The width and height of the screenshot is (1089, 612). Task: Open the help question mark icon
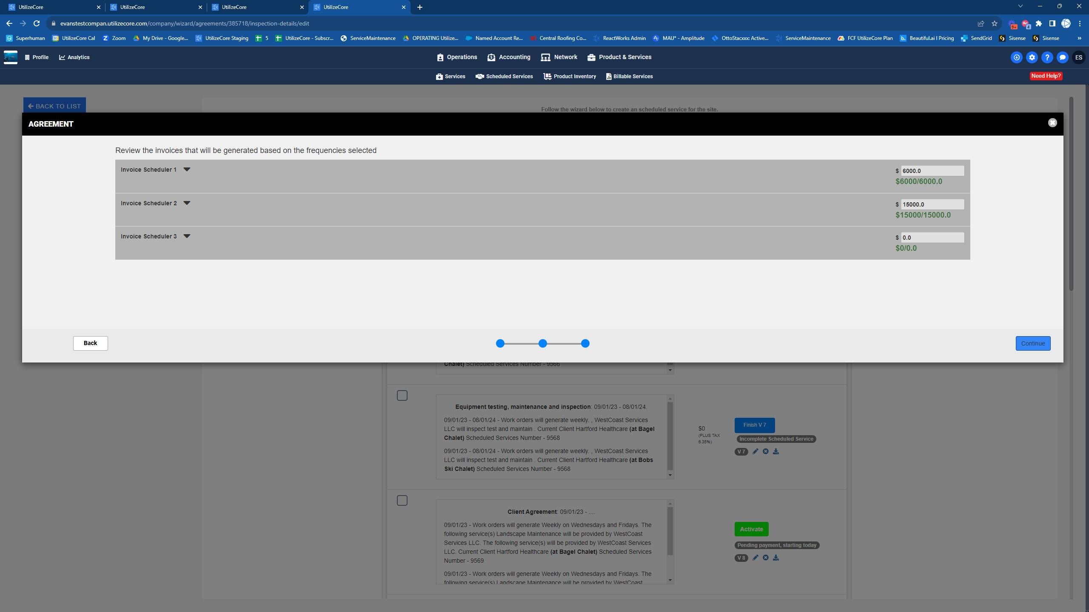point(1047,57)
